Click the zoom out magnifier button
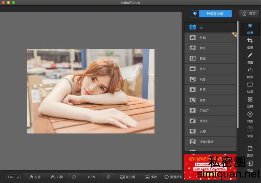This screenshot has width=261, height=183. pos(74,177)
